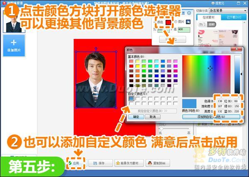This screenshot has width=249, height=177.
Task: Click the browse picture icon beside 图片
Action: (188, 22)
